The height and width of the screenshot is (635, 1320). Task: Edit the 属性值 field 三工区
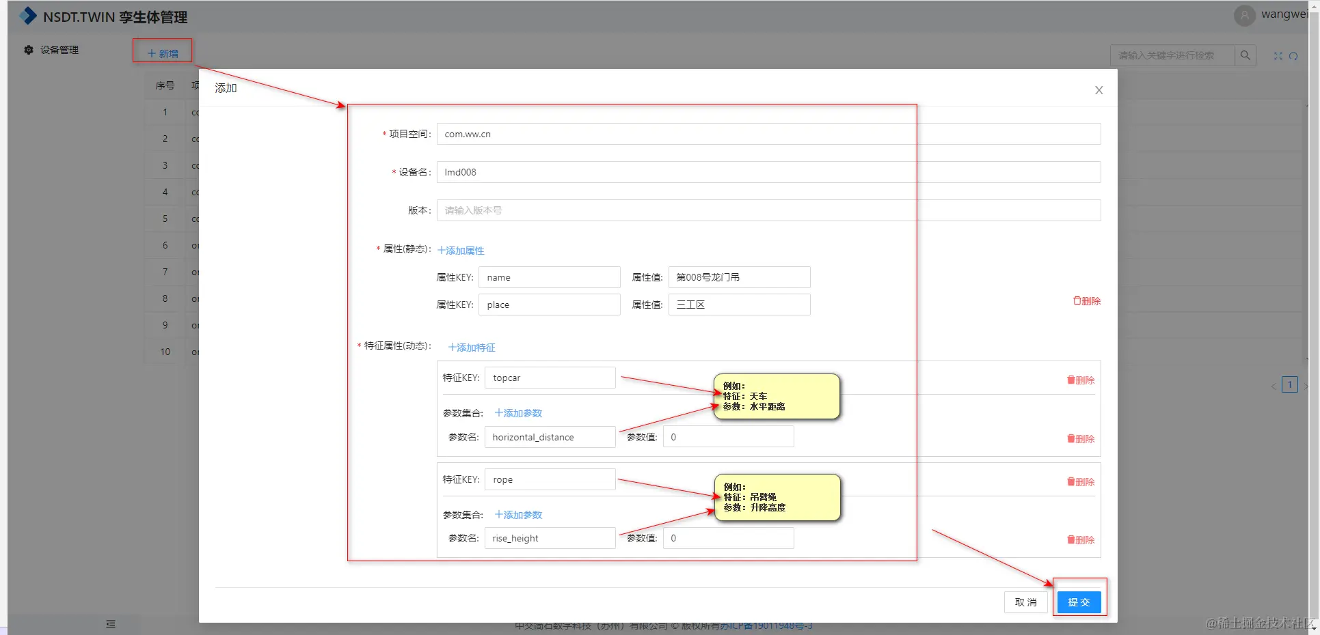(x=740, y=305)
